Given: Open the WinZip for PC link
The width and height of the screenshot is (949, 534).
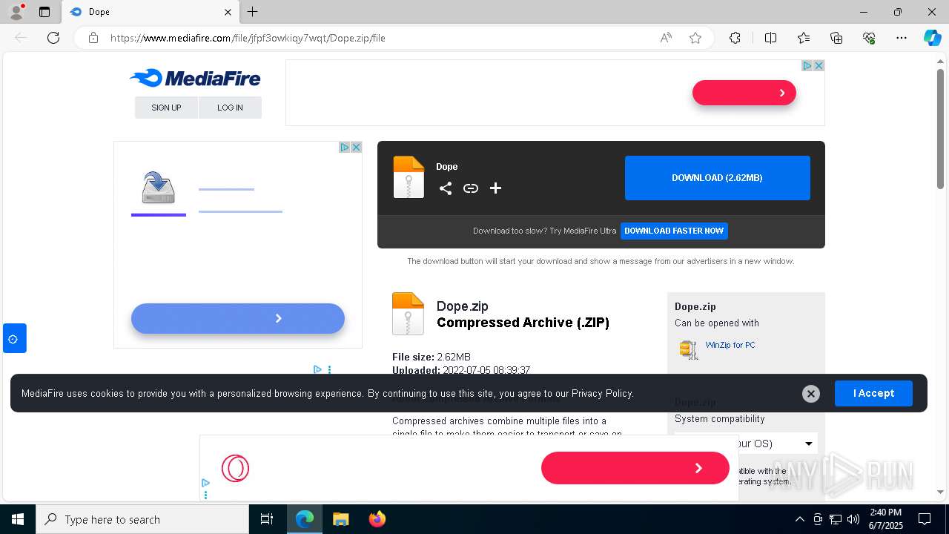Looking at the screenshot, I should [x=730, y=345].
